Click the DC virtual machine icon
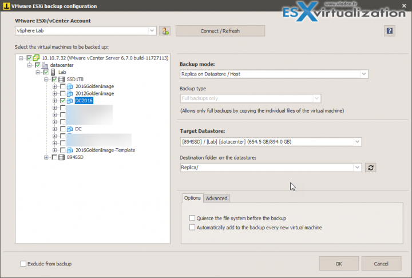This screenshot has height=278, width=412. click(x=70, y=129)
